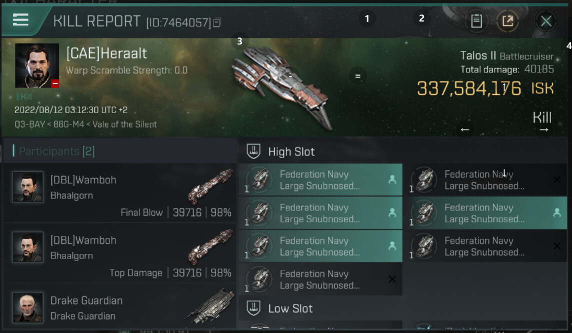Click the clipboard icon in the header

pyautogui.click(x=476, y=21)
